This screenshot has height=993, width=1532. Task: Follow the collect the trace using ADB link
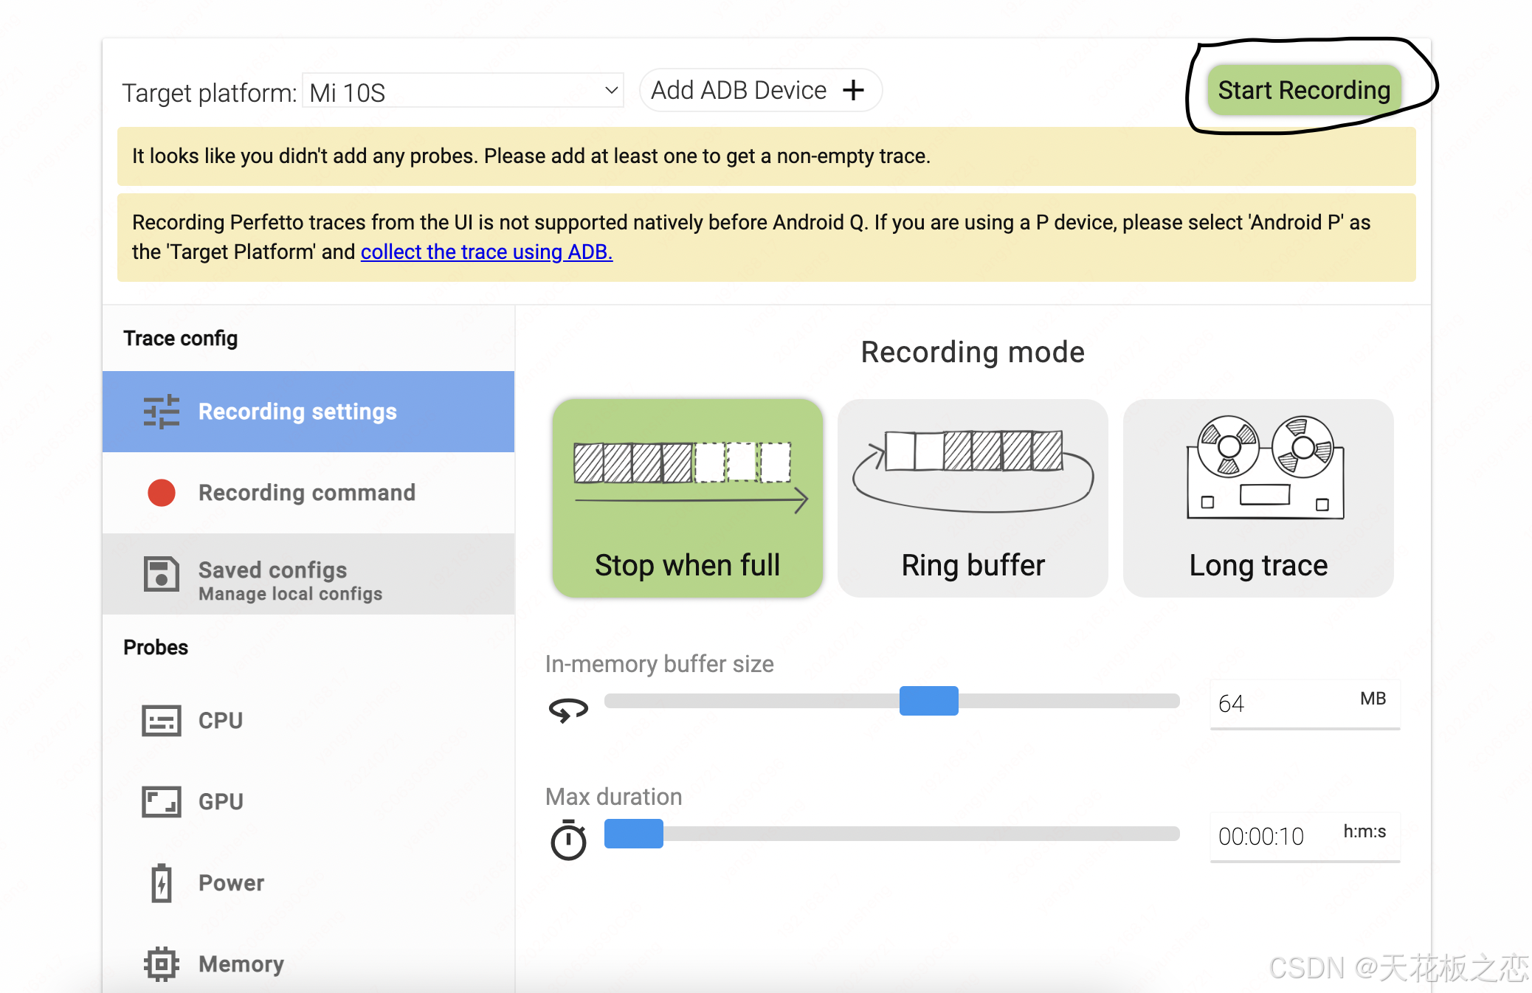click(486, 252)
